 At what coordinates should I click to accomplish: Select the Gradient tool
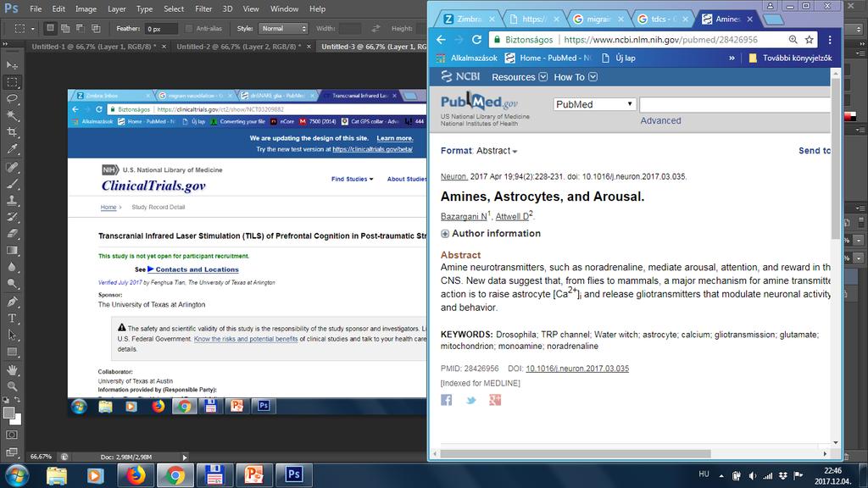pos(12,250)
